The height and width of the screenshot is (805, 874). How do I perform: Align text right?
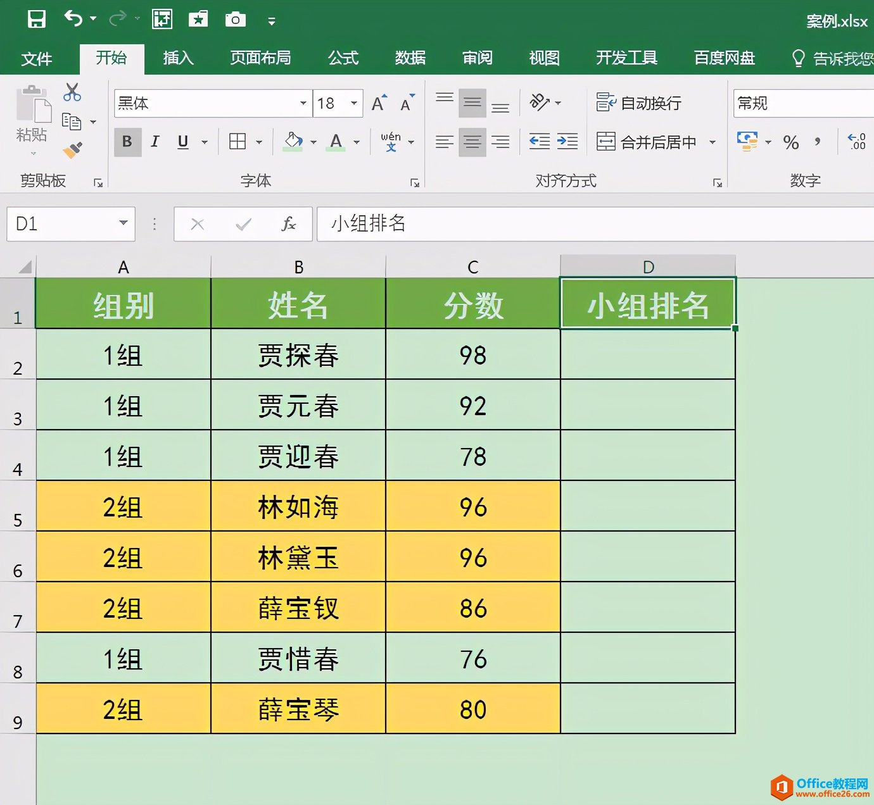[500, 142]
